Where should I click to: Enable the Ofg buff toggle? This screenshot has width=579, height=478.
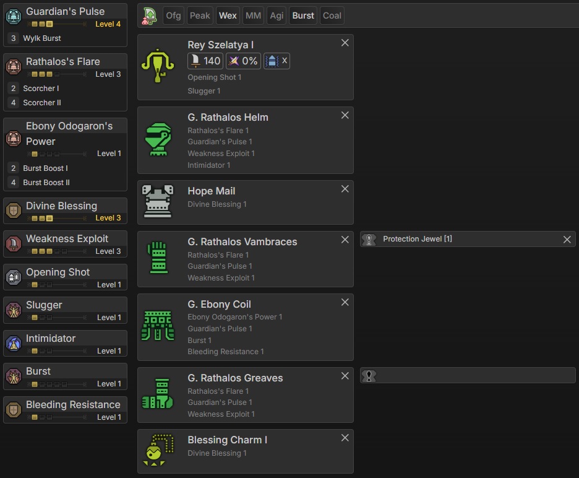coord(174,15)
